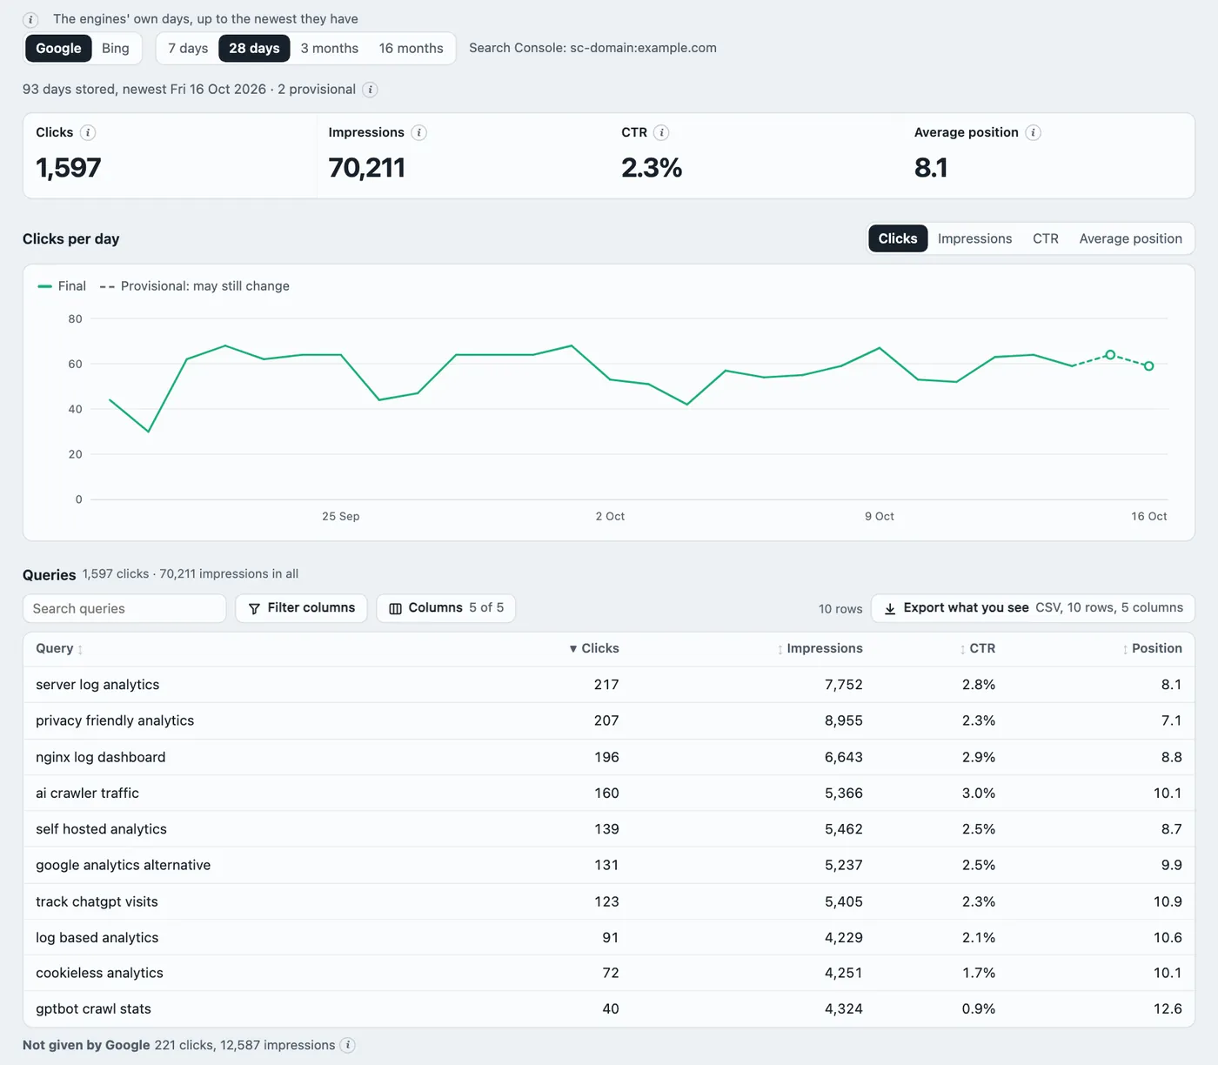Screen dimensions: 1218x1065
Task: Click inside the Search queries field
Action: click(x=124, y=608)
